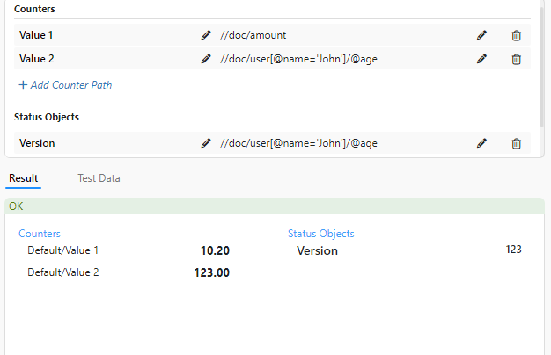551x355 pixels.
Task: Click the Default/Value 2 result label
Action: click(63, 272)
